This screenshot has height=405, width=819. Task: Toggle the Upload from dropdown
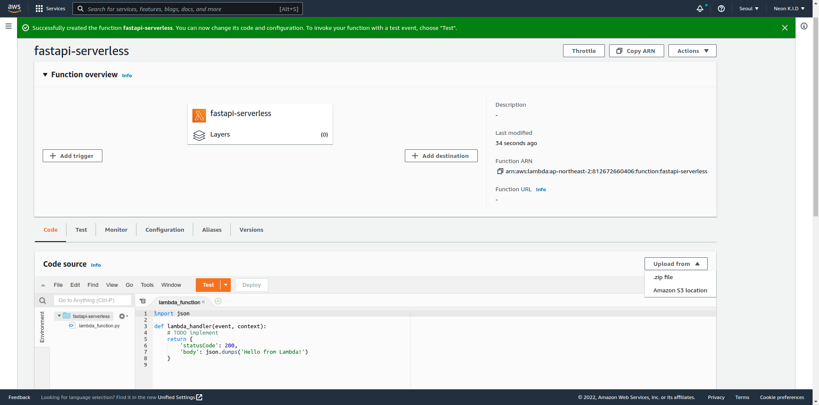coord(676,264)
